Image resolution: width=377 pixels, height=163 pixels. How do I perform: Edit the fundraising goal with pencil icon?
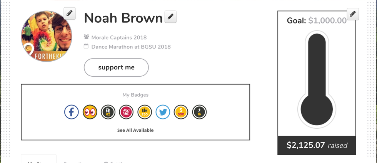tap(353, 14)
